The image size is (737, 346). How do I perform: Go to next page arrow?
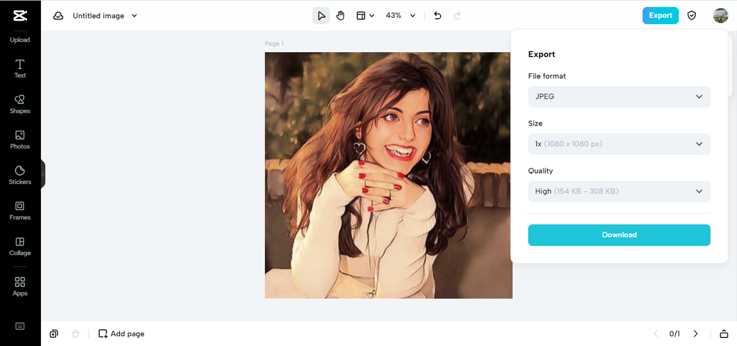click(x=696, y=333)
